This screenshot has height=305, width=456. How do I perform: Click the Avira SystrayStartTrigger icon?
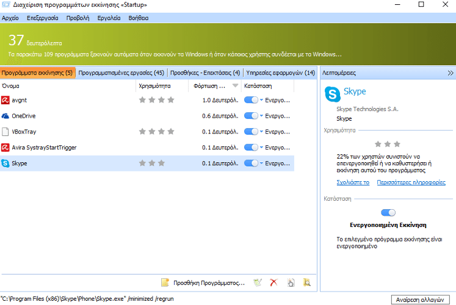click(x=5, y=148)
